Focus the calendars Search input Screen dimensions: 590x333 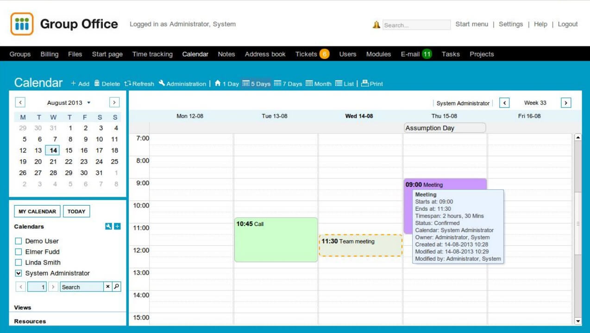82,287
